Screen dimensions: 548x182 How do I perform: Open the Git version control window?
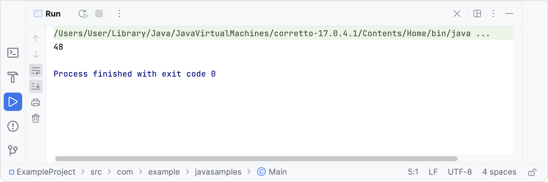pyautogui.click(x=13, y=150)
